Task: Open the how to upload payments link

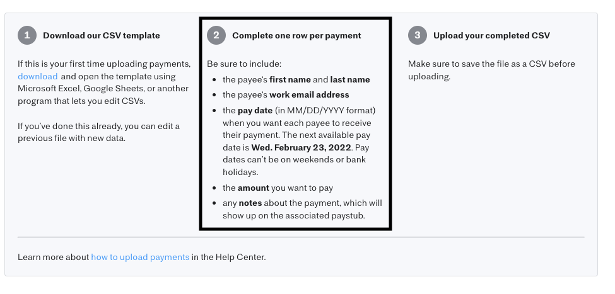Action: (141, 257)
